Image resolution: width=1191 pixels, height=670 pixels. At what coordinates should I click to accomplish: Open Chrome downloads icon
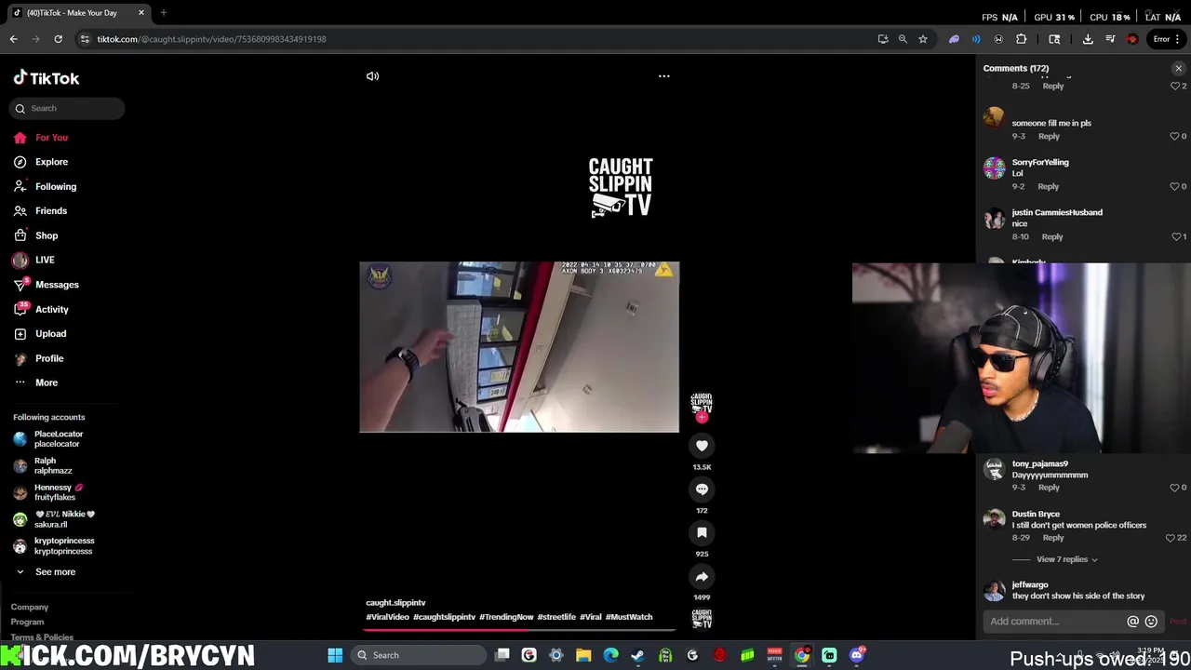[x=1088, y=39]
